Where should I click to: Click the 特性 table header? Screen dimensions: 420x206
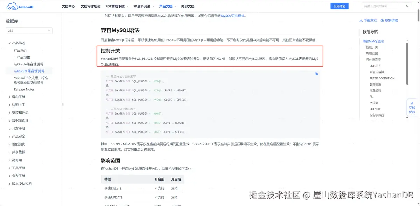(108, 179)
